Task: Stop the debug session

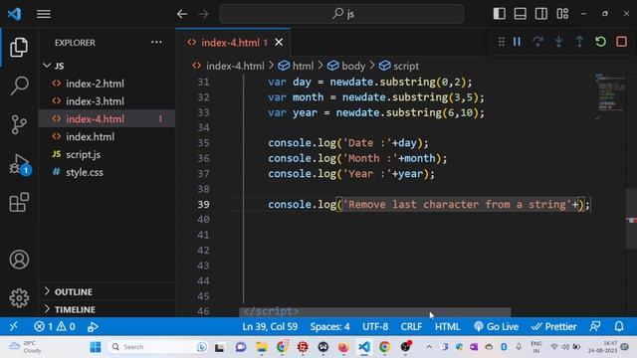Action: 621,42
